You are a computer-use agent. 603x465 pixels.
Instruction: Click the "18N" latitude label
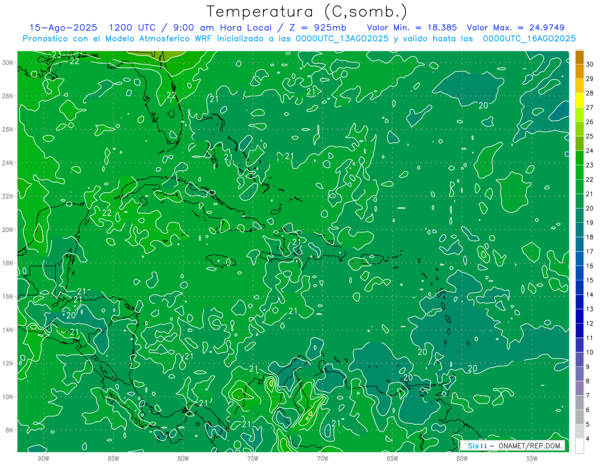(7, 263)
